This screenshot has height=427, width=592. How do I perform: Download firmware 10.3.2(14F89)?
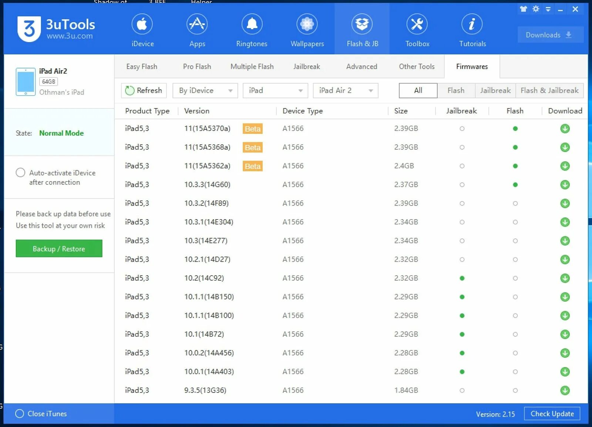565,203
